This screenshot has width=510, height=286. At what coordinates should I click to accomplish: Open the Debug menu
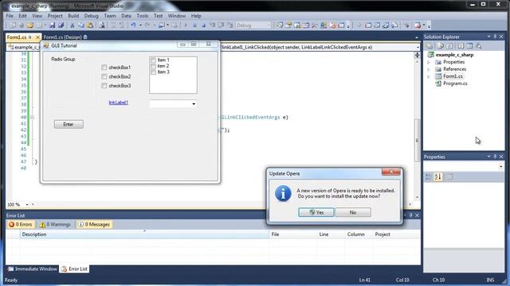(x=91, y=16)
